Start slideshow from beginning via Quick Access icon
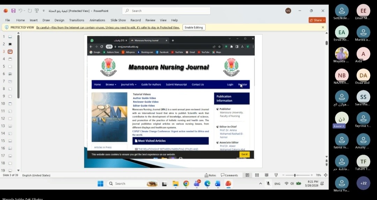The height and width of the screenshot is (200, 377). (37, 11)
